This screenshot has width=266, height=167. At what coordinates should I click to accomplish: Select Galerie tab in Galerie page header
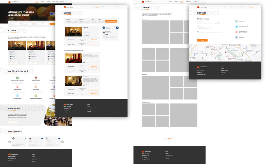click(x=182, y=2)
